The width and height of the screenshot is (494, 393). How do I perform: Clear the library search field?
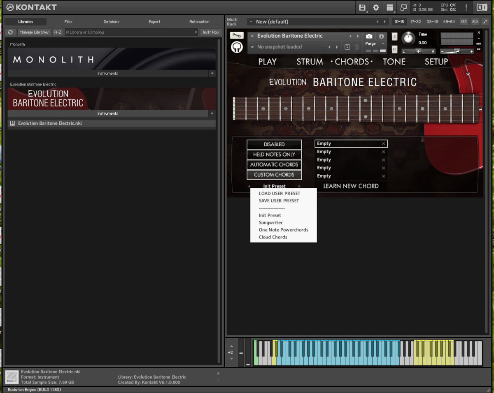(196, 32)
